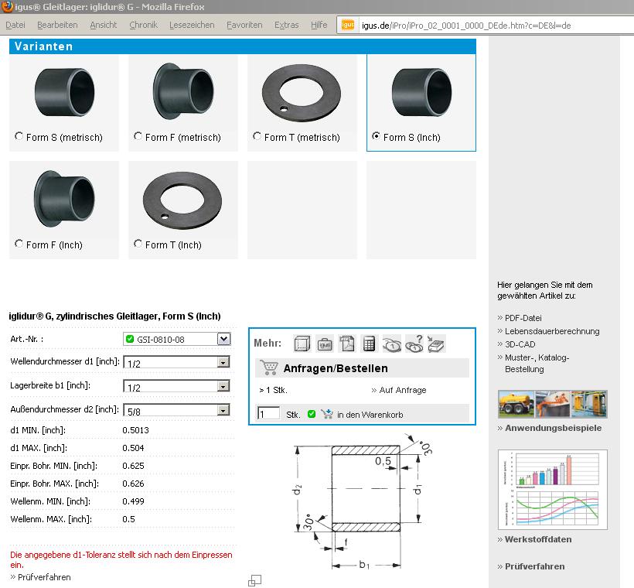Click the add-to-cart icon with blue arrow
Image resolution: width=634 pixels, height=588 pixels.
point(327,414)
